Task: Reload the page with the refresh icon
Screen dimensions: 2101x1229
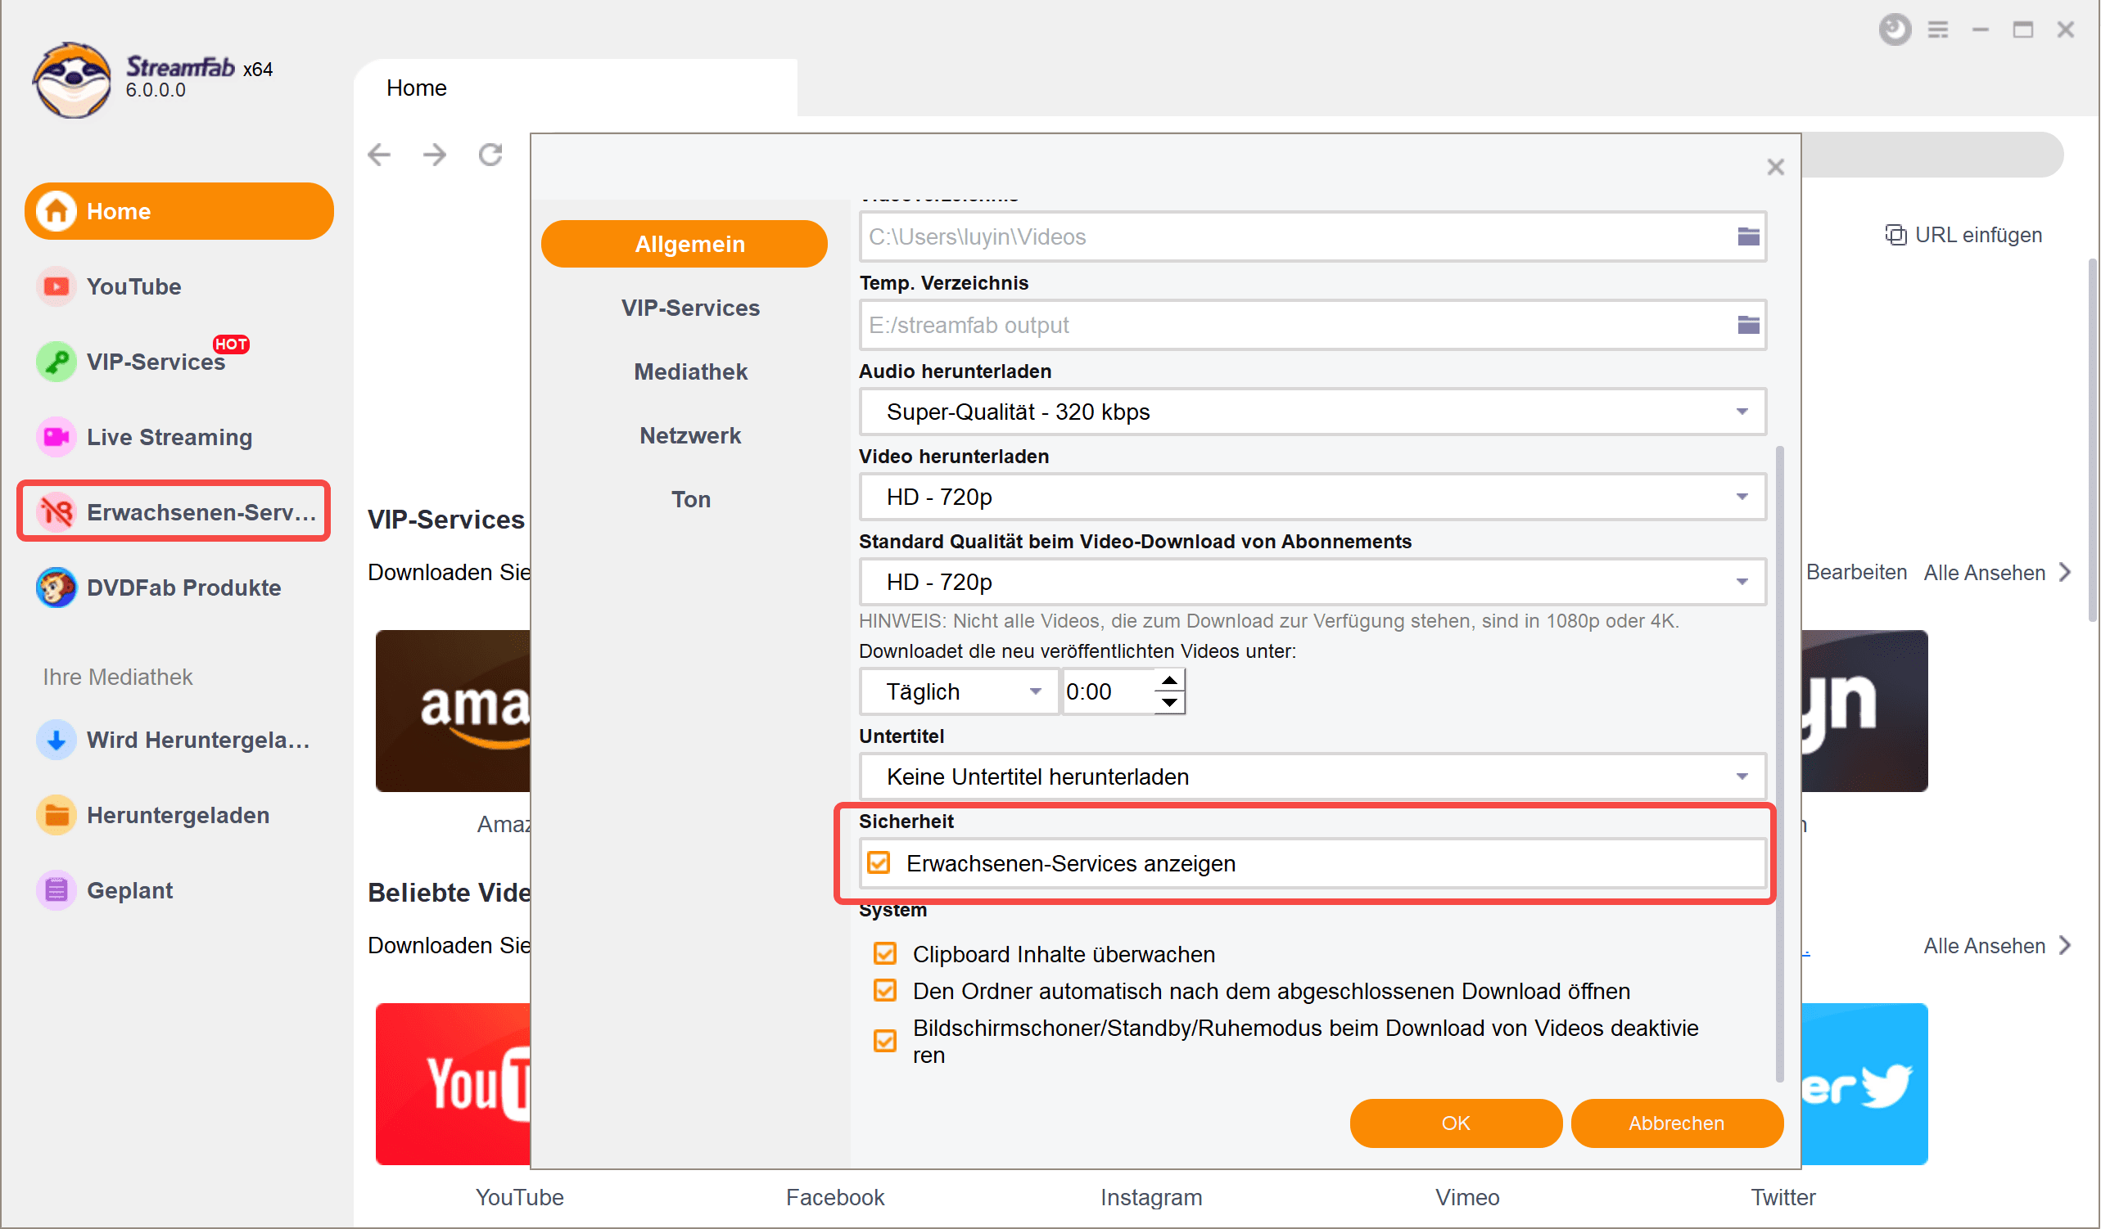Action: (490, 154)
